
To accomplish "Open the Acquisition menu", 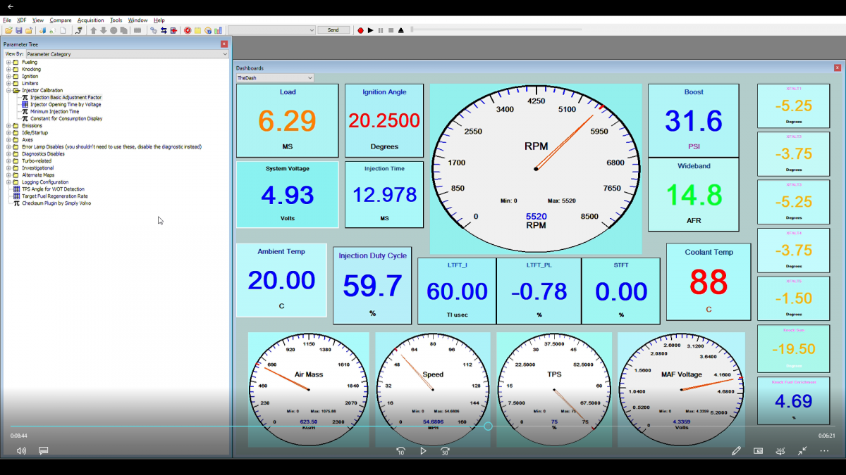I will (90, 20).
